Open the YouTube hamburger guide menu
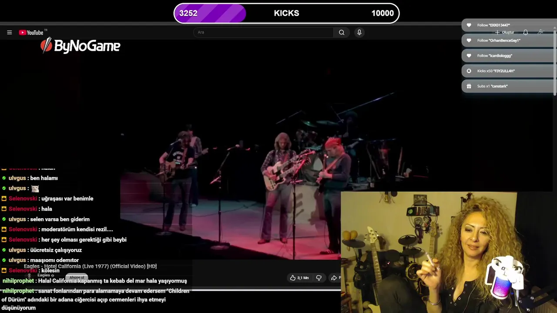The width and height of the screenshot is (557, 313). [9, 33]
